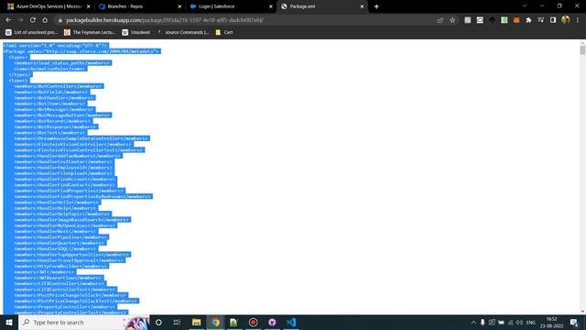Screen dimensions: 586x330
Task: Open the Chrome profile avatar
Action: pos(566,20)
